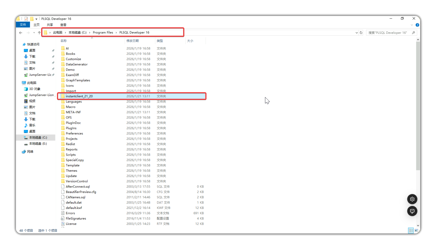This screenshot has width=436, height=244.
Task: Open the floating settings gear button
Action: point(412,199)
